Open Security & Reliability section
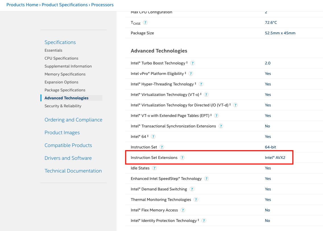This screenshot has height=231, width=323. (63, 106)
